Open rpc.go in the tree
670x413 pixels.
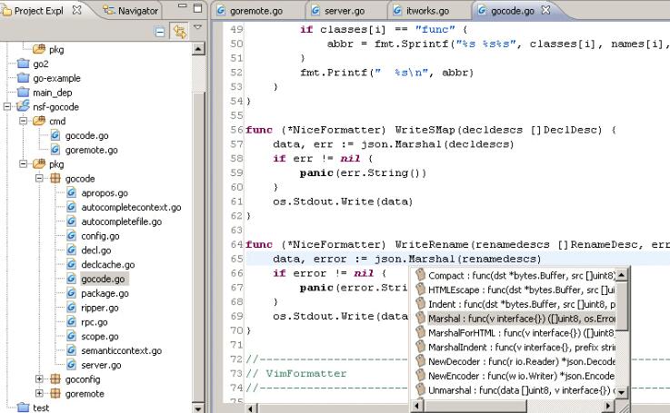[x=95, y=322]
